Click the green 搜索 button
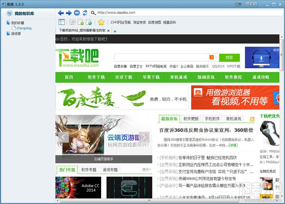 pyautogui.click(x=229, y=58)
